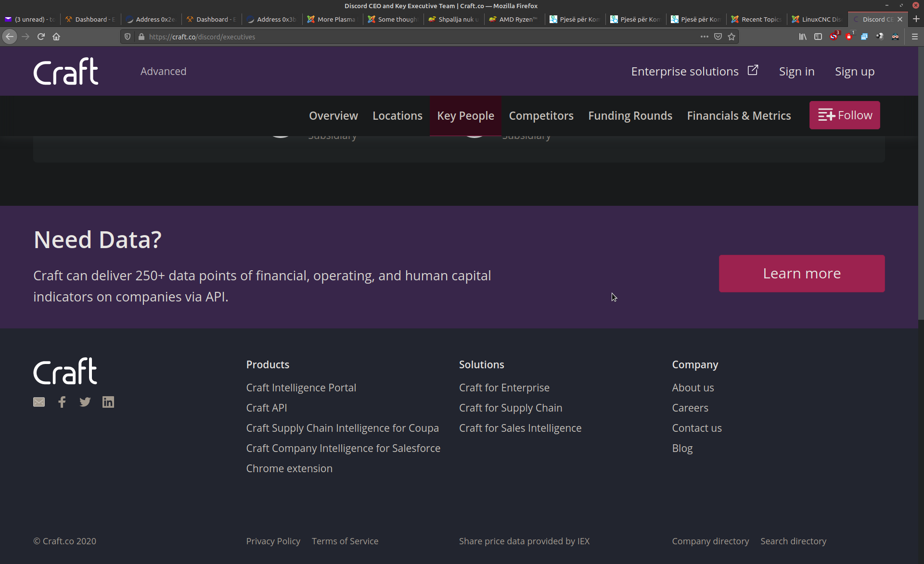The height and width of the screenshot is (564, 924).
Task: Reload the current page
Action: tap(41, 37)
